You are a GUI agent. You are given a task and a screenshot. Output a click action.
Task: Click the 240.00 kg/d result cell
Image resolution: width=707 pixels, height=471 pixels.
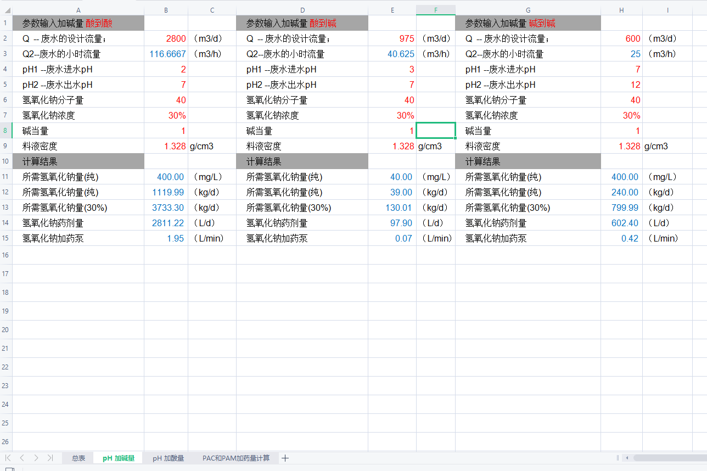click(621, 192)
